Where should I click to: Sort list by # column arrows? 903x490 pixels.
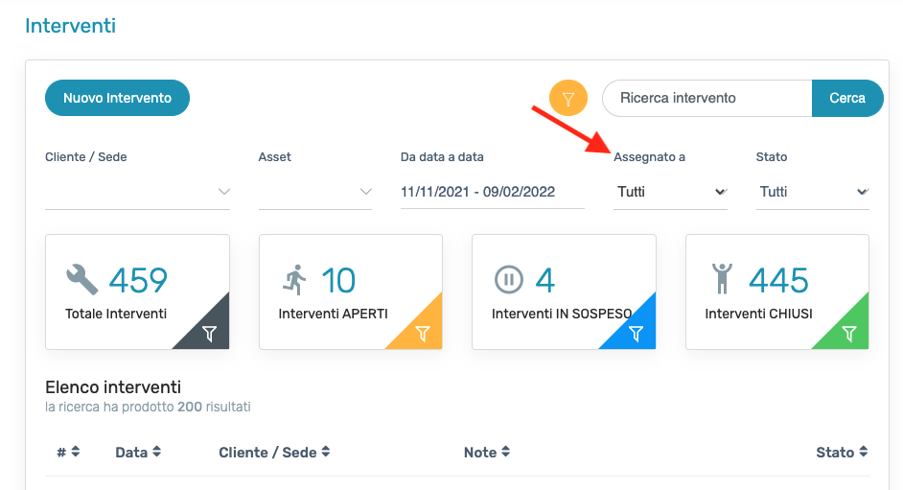click(76, 452)
